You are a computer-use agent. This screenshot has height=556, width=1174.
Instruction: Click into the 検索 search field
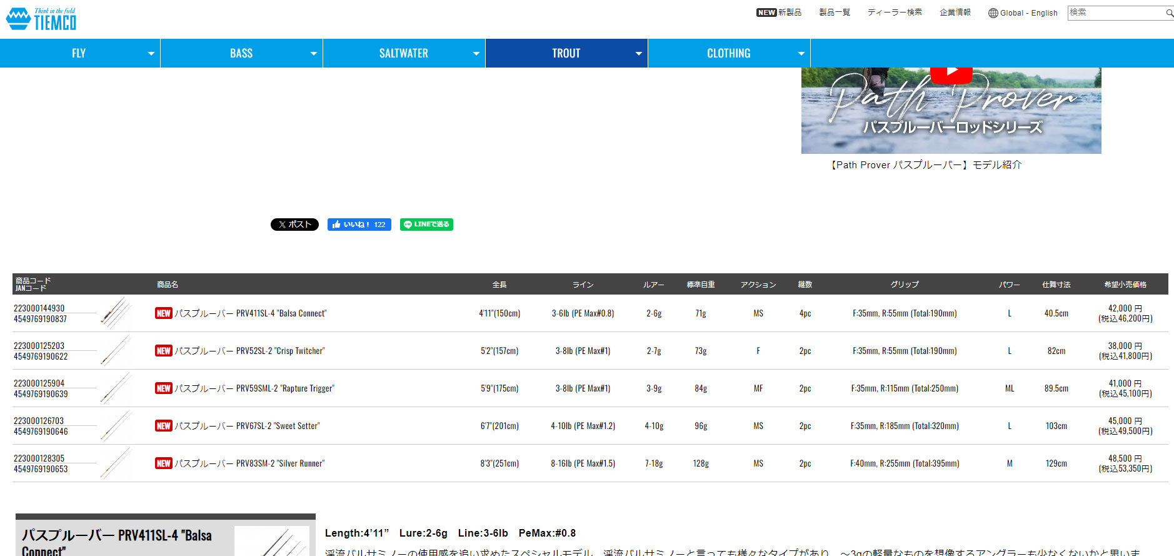(x=1115, y=13)
